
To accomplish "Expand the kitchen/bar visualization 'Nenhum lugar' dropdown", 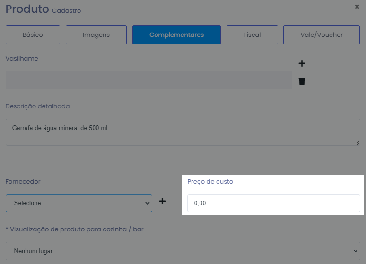I will coord(183,251).
